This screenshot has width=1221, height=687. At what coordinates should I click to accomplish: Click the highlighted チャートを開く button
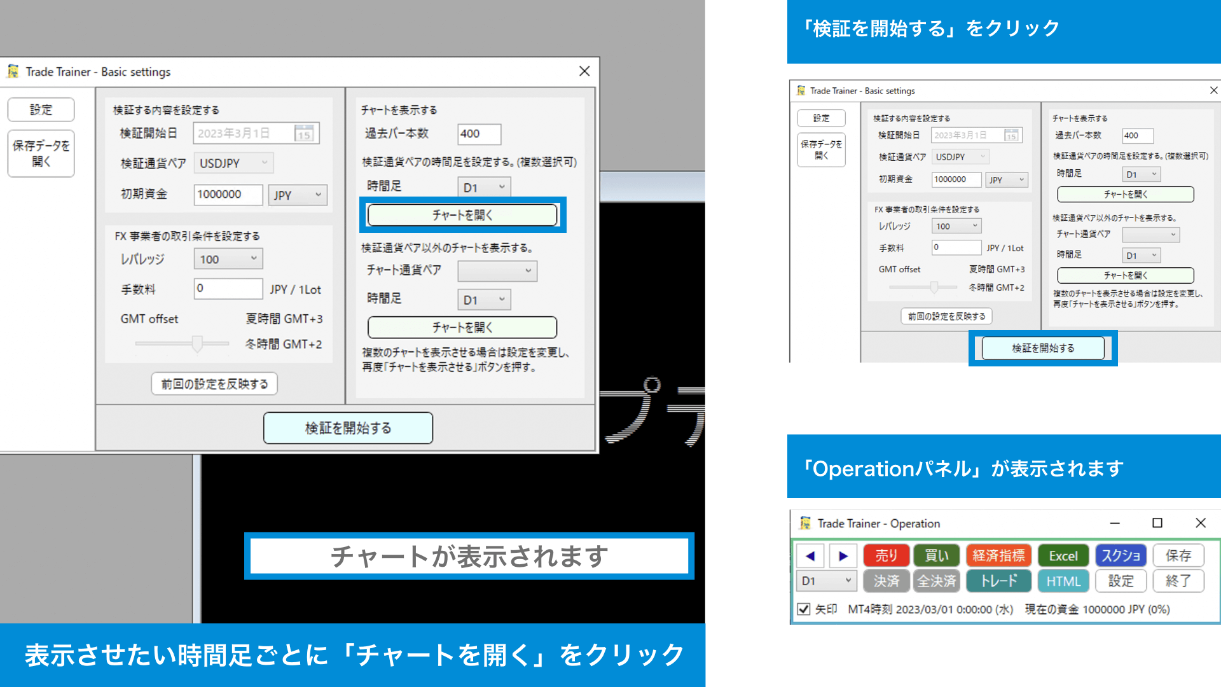pyautogui.click(x=462, y=215)
